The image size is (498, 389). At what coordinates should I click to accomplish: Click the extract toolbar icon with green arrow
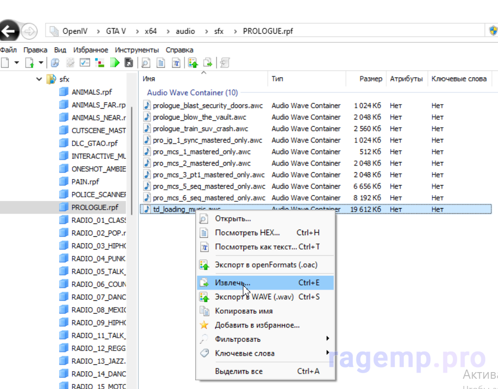click(x=208, y=63)
